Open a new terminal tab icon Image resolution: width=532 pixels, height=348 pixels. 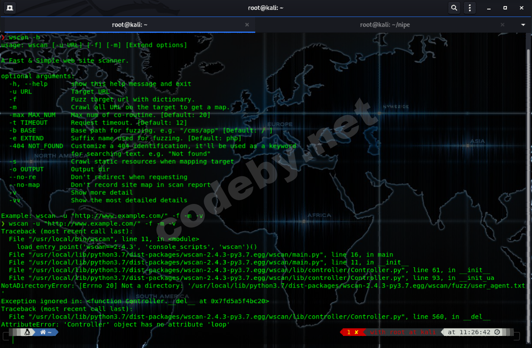click(x=9, y=8)
